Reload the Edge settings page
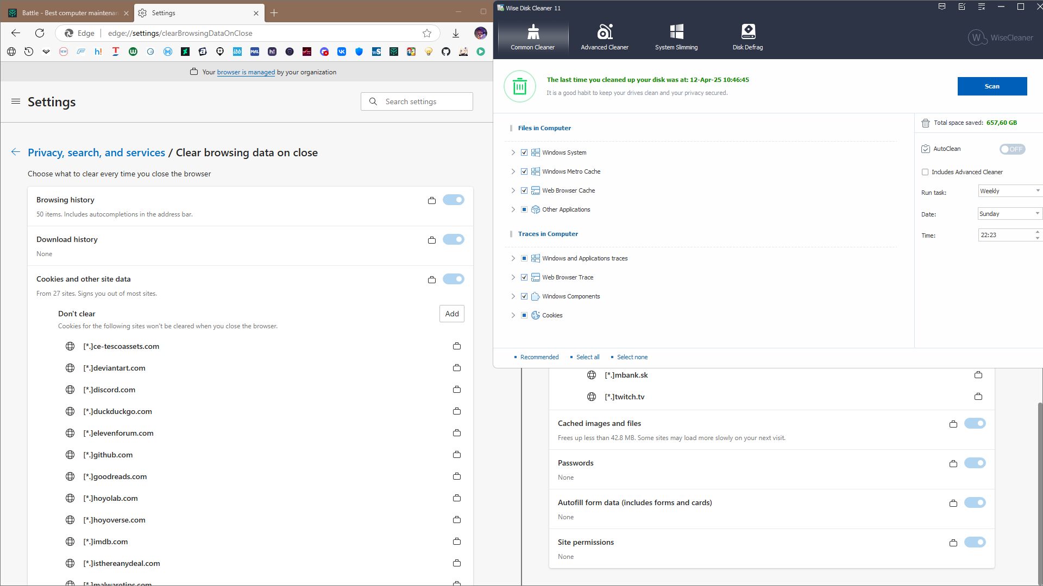 (x=40, y=33)
